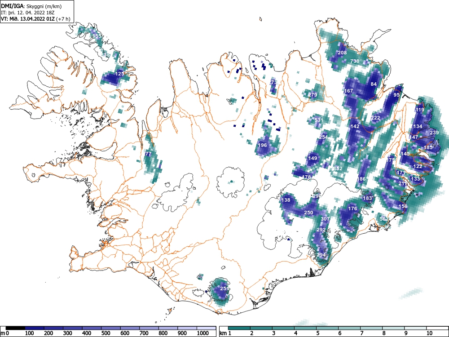Click the visibility value 562 on the map
The image size is (449, 337).
[x=384, y=219]
